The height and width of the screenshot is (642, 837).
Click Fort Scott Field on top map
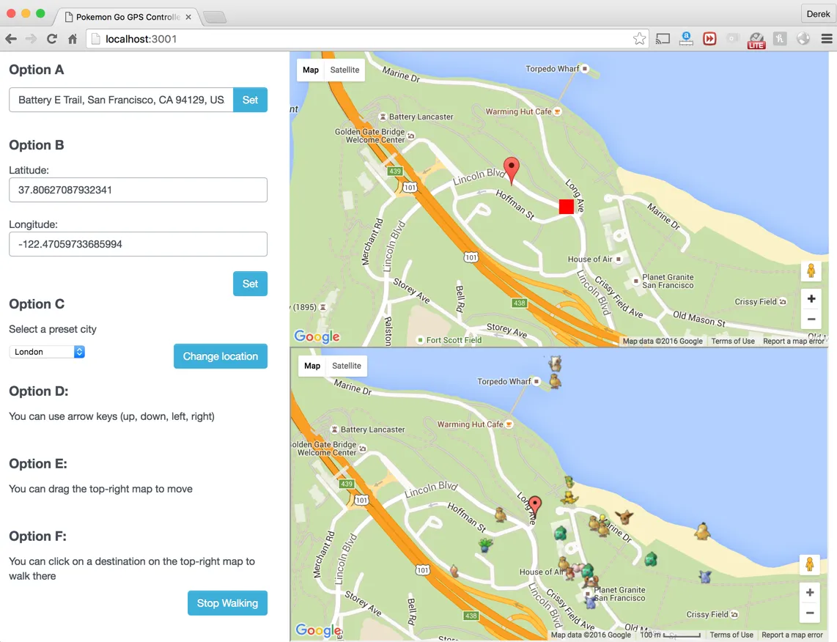point(449,340)
